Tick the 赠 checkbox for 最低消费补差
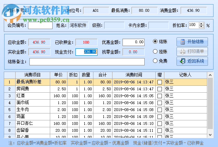The image size is (218, 147). coord(160,82)
